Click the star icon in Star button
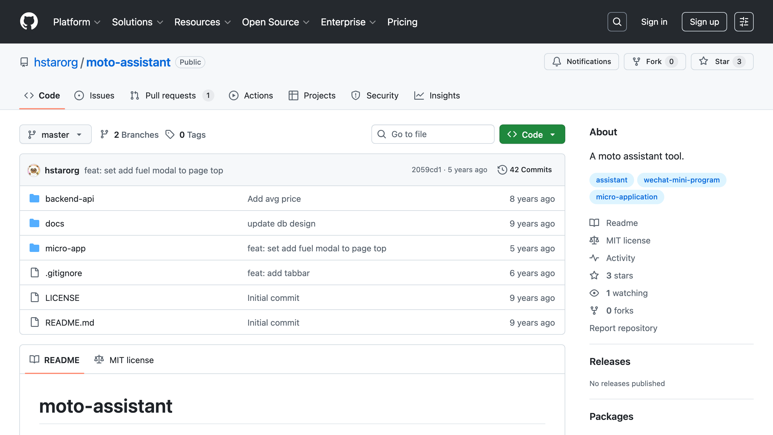The image size is (773, 435). (704, 61)
